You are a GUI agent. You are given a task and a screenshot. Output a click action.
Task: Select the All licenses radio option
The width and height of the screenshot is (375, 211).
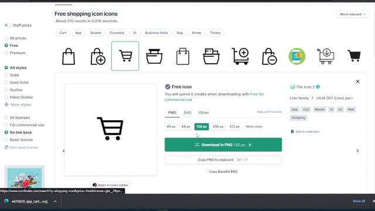[x=6, y=118]
